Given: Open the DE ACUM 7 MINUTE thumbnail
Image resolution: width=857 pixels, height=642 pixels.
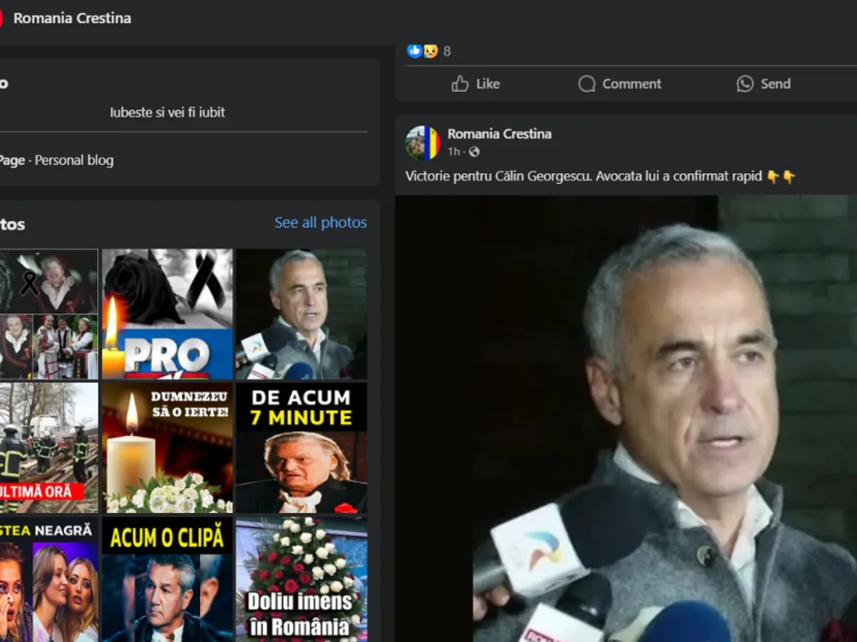Looking at the screenshot, I should click(301, 447).
